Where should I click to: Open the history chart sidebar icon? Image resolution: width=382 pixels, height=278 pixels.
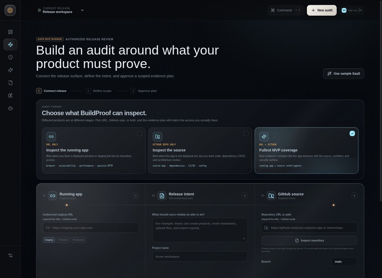pyautogui.click(x=11, y=96)
